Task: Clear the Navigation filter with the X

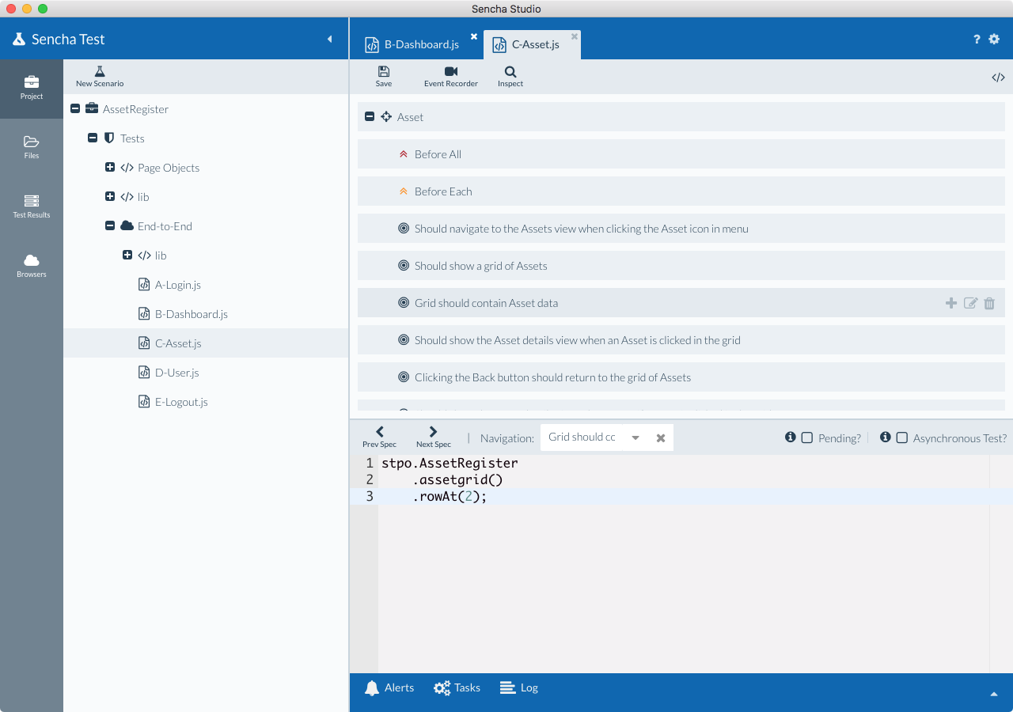Action: [x=661, y=437]
